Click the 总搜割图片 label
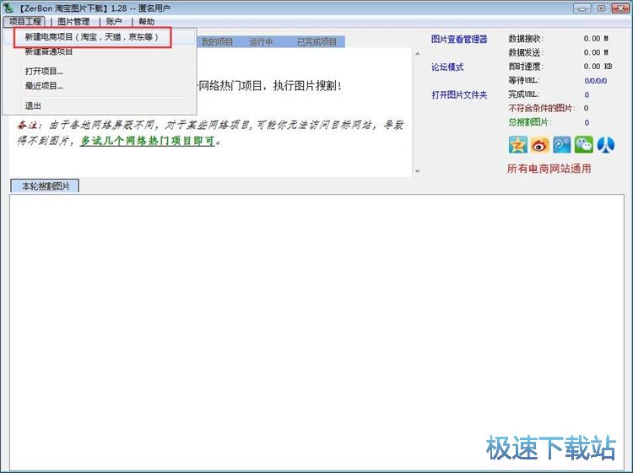 [530, 122]
